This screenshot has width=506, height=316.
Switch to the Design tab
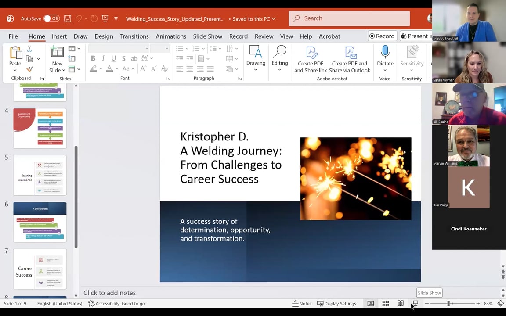pyautogui.click(x=104, y=36)
